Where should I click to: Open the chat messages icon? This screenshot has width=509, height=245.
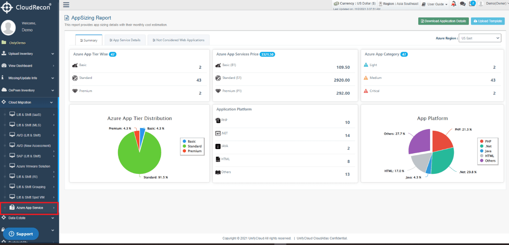(x=463, y=4)
